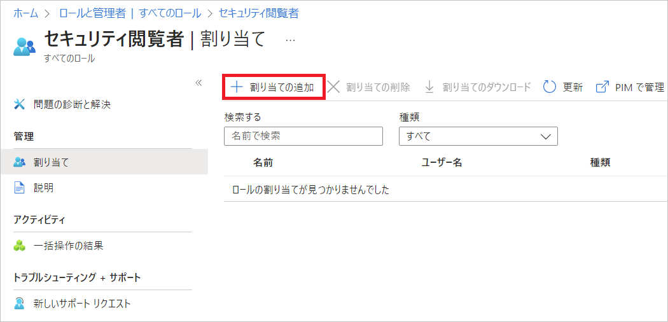
Task: Open the 種類 dropdown showing すべて
Action: point(478,136)
